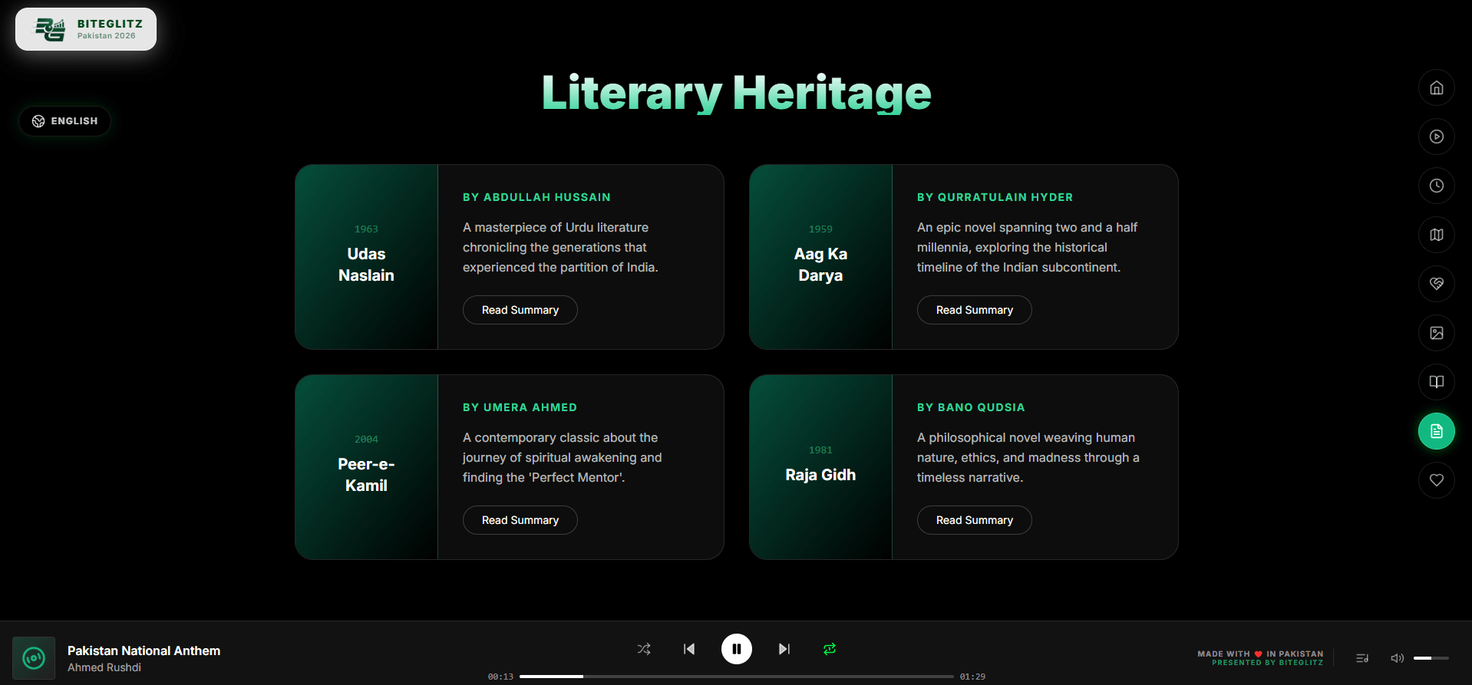The height and width of the screenshot is (685, 1472).
Task: Toggle shuffle in the music player
Action: click(x=644, y=649)
